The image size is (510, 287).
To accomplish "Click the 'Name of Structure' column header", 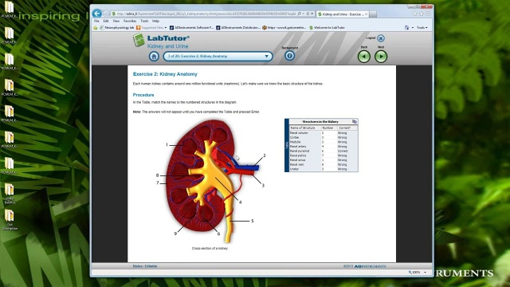I will (x=302, y=128).
